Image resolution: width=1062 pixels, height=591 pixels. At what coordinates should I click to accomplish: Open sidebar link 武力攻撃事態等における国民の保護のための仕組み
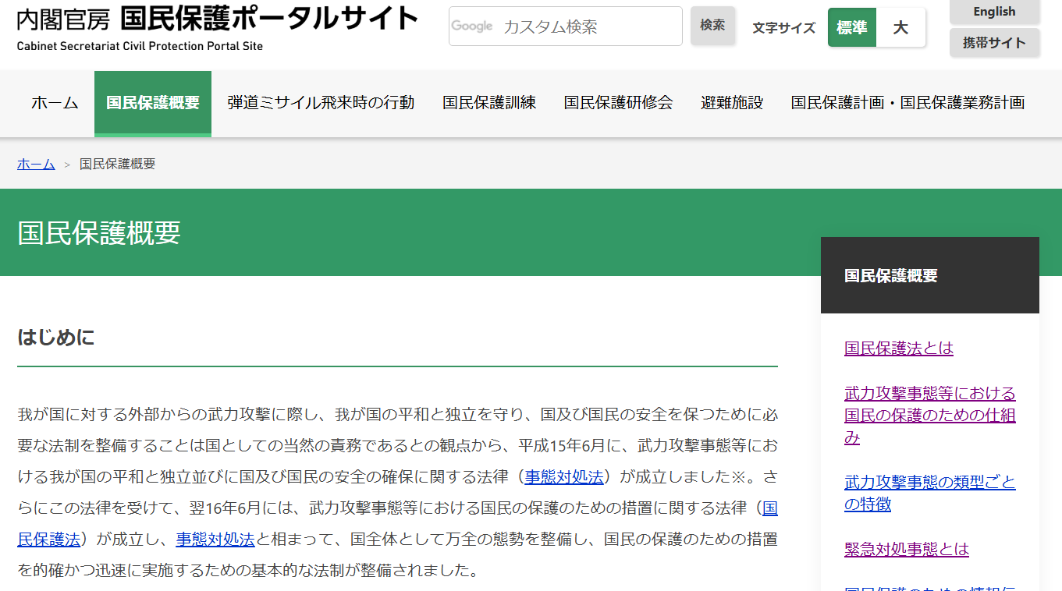(x=929, y=415)
